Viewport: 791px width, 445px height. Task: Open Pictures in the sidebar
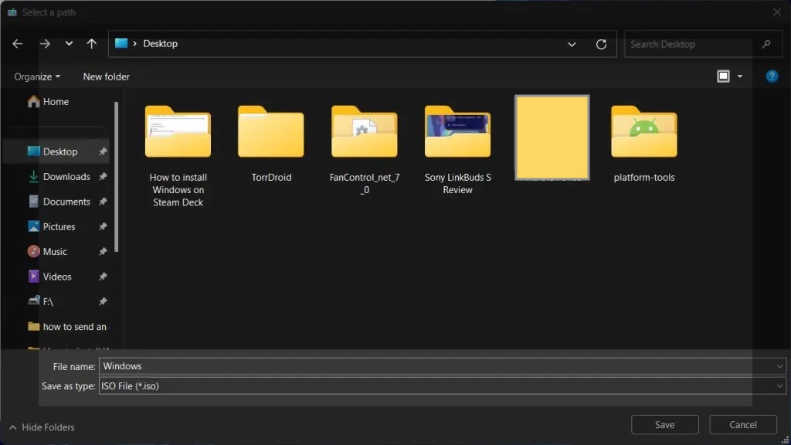pos(59,226)
